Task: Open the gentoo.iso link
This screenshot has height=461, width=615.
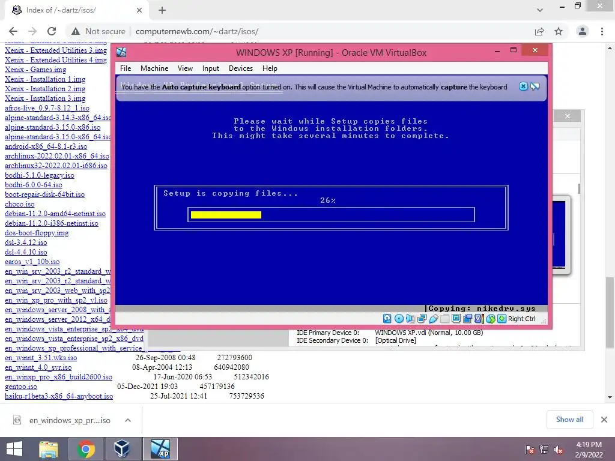Action: point(21,387)
